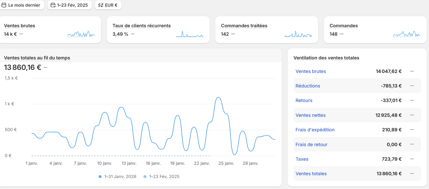Click the currency exchange icon beside EUR €
The image size is (429, 189).
coord(101,5)
